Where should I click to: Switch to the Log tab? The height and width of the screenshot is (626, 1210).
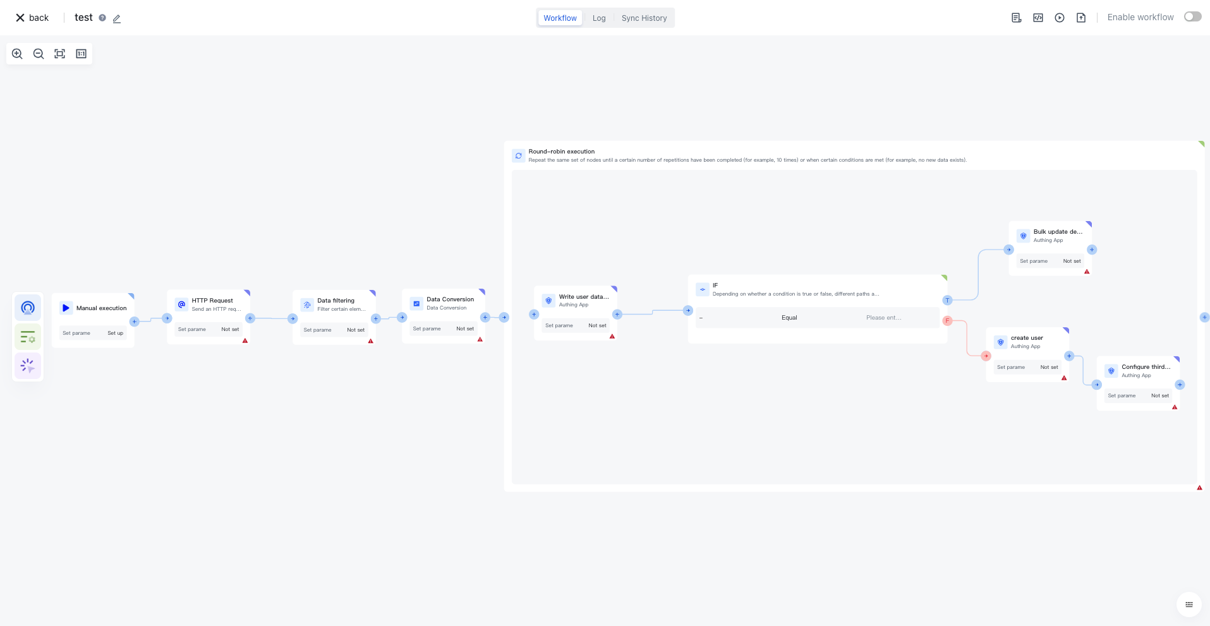(598, 18)
